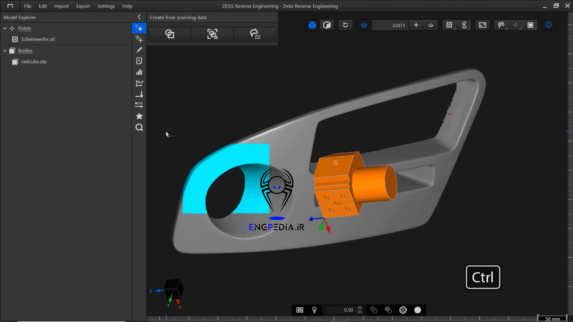Click the bar chart icon in sidebar
The width and height of the screenshot is (573, 322).
coord(139,72)
